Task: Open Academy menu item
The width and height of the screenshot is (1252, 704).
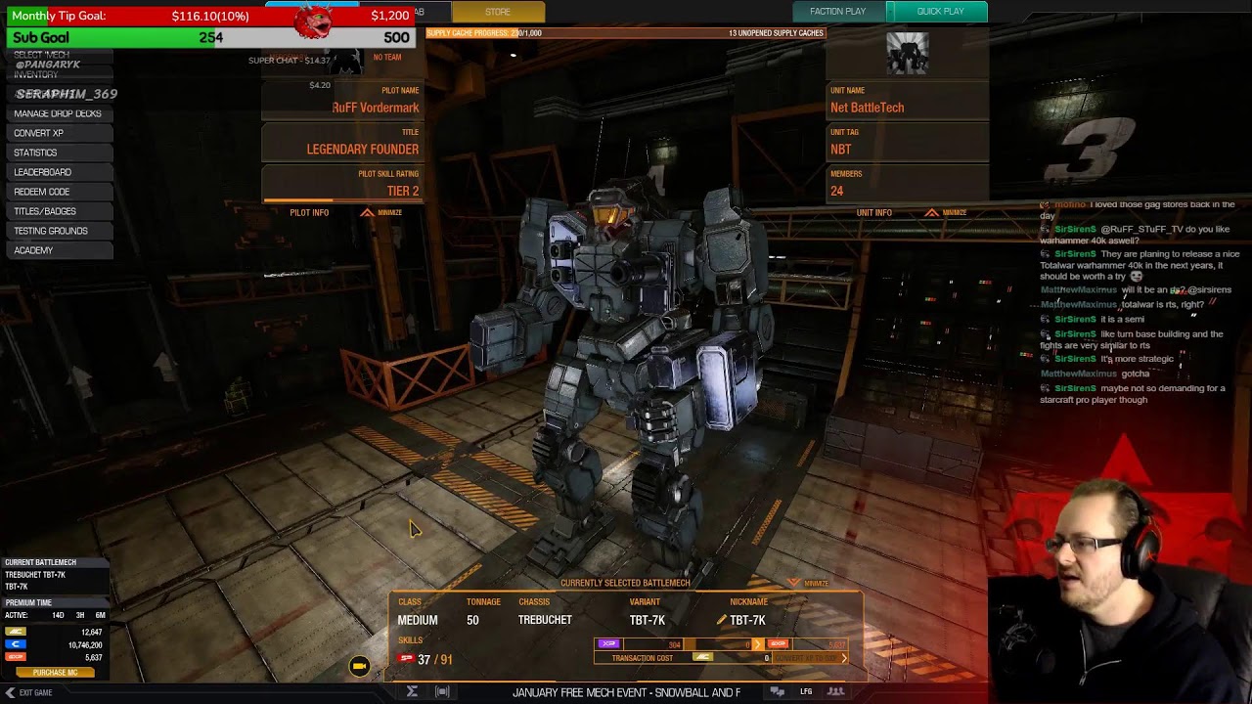Action: click(x=58, y=250)
